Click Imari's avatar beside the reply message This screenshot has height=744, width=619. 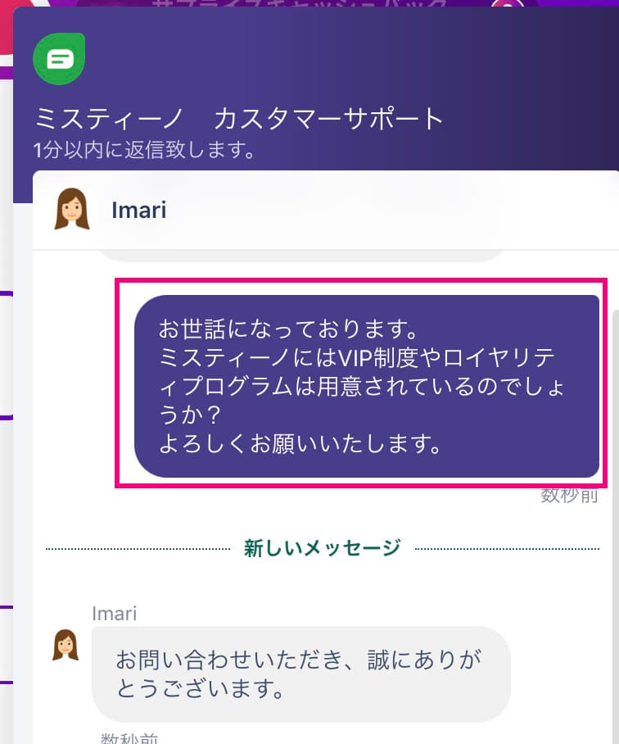(x=66, y=645)
